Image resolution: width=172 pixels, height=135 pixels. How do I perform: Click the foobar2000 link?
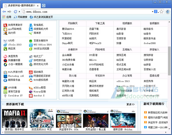pos(150,43)
